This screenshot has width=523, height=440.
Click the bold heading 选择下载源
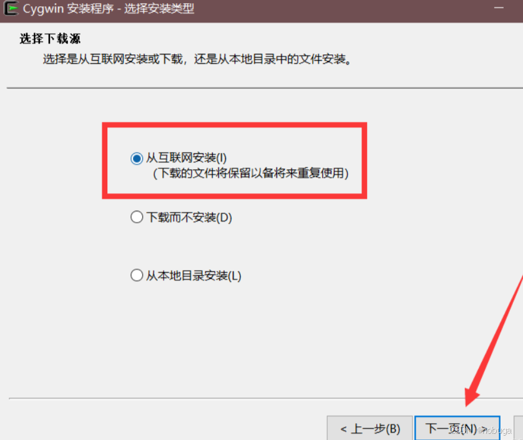50,39
